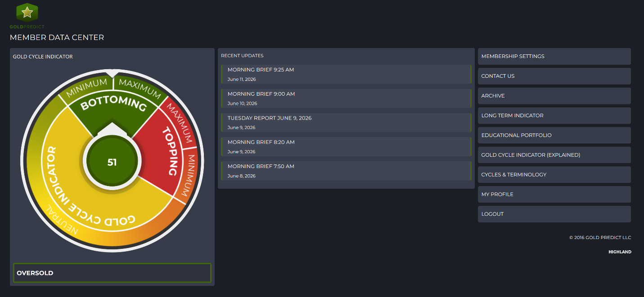Click the Neutral label on the gauge
The image size is (644, 297).
click(x=62, y=221)
